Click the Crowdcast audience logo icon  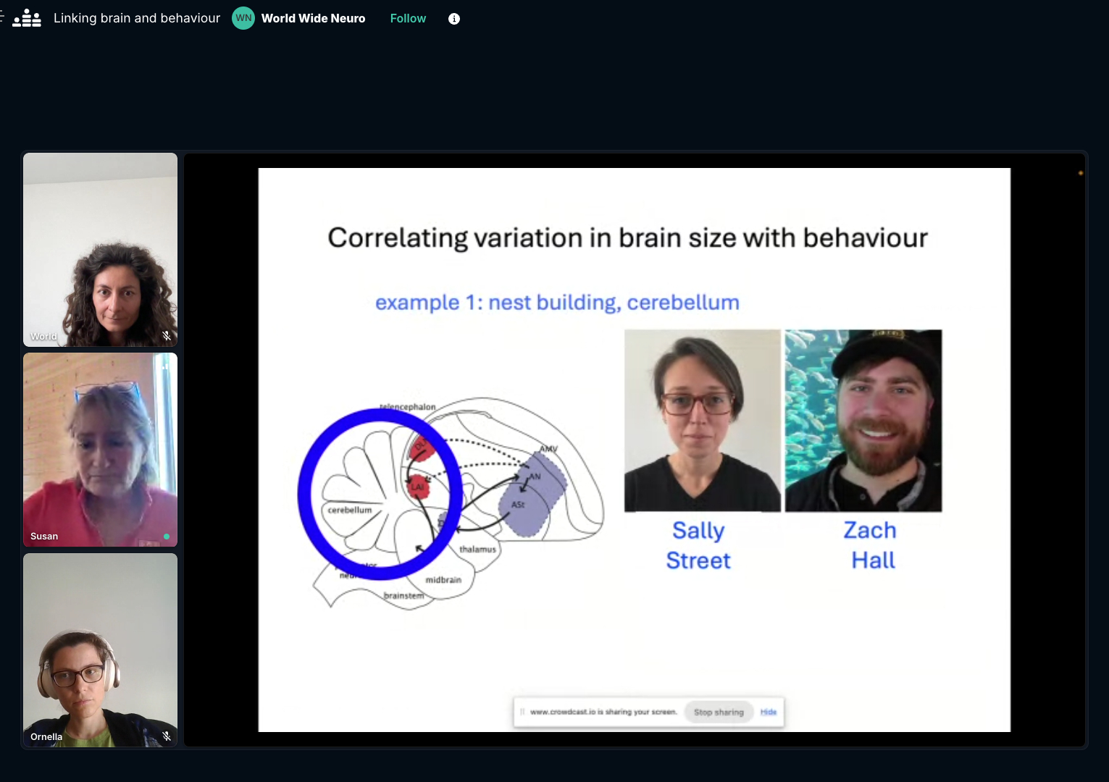[x=27, y=18]
